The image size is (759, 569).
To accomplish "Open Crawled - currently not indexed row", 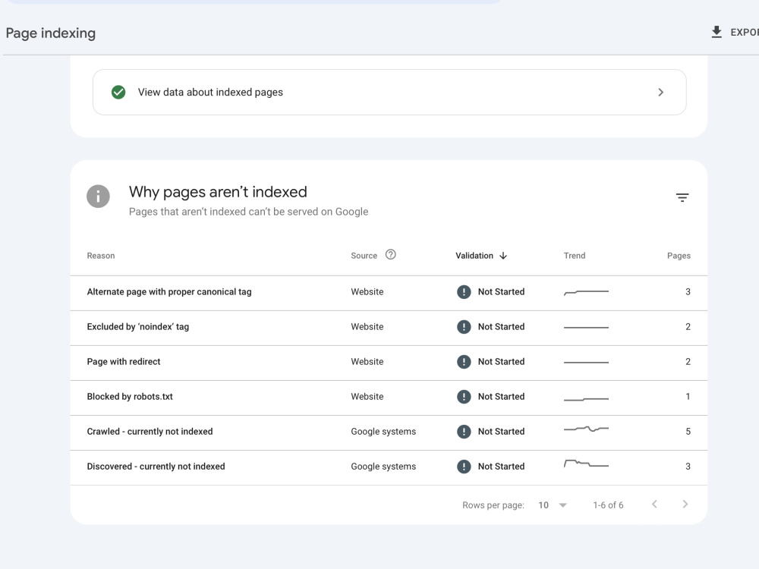I will coord(389,432).
